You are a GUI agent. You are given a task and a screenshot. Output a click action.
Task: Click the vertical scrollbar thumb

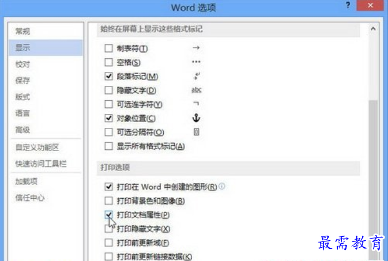tap(373, 179)
